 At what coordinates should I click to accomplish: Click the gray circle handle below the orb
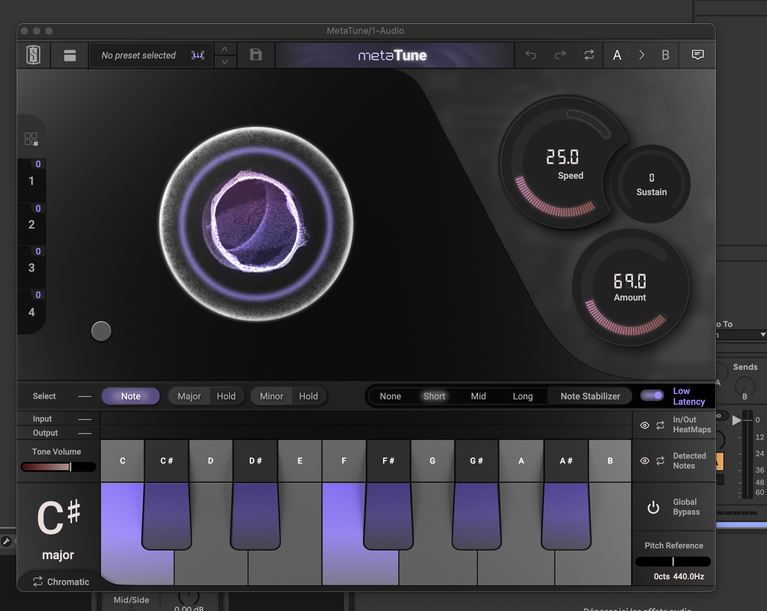[x=101, y=331]
